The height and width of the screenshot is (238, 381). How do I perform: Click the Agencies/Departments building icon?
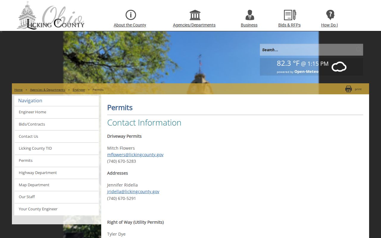click(x=195, y=15)
